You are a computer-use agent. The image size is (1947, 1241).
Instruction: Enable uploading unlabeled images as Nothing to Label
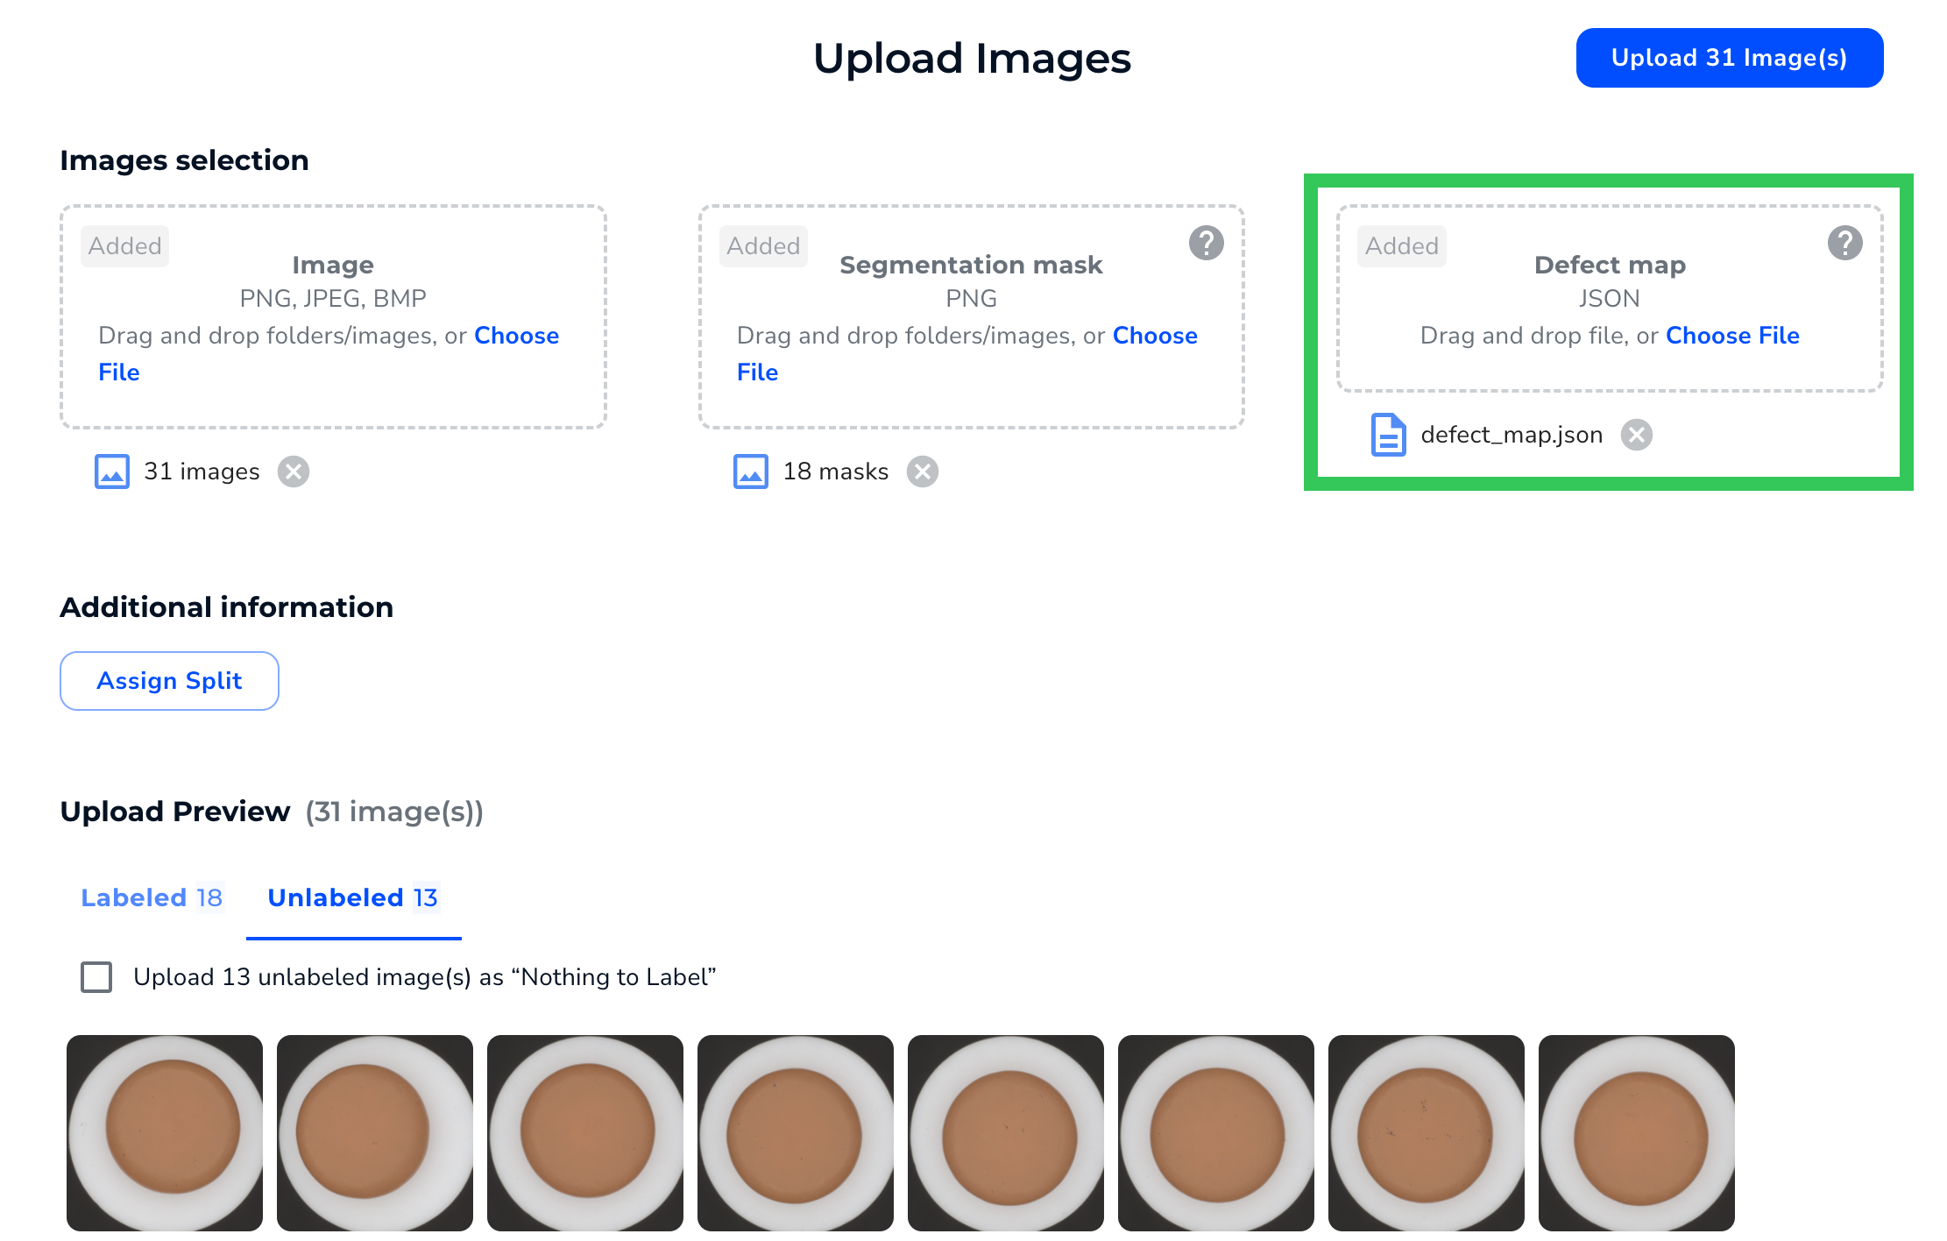pyautogui.click(x=96, y=976)
